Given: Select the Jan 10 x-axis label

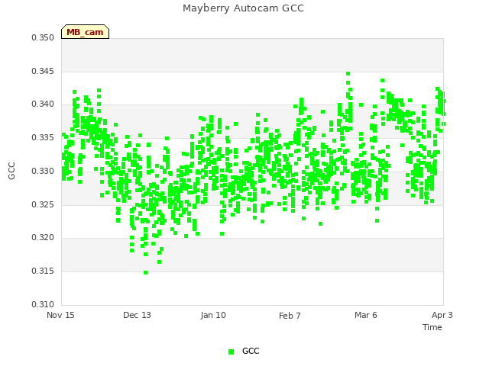Looking at the screenshot, I should 213,315.
